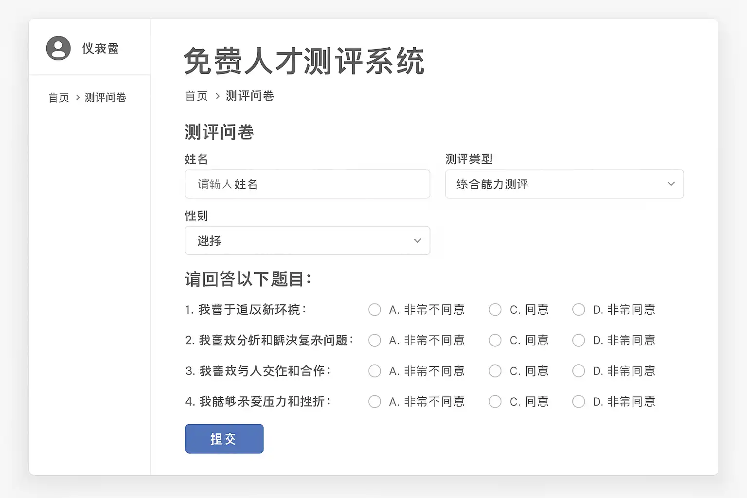
Task: Choose D. 非常同意 for question 1
Action: [579, 310]
